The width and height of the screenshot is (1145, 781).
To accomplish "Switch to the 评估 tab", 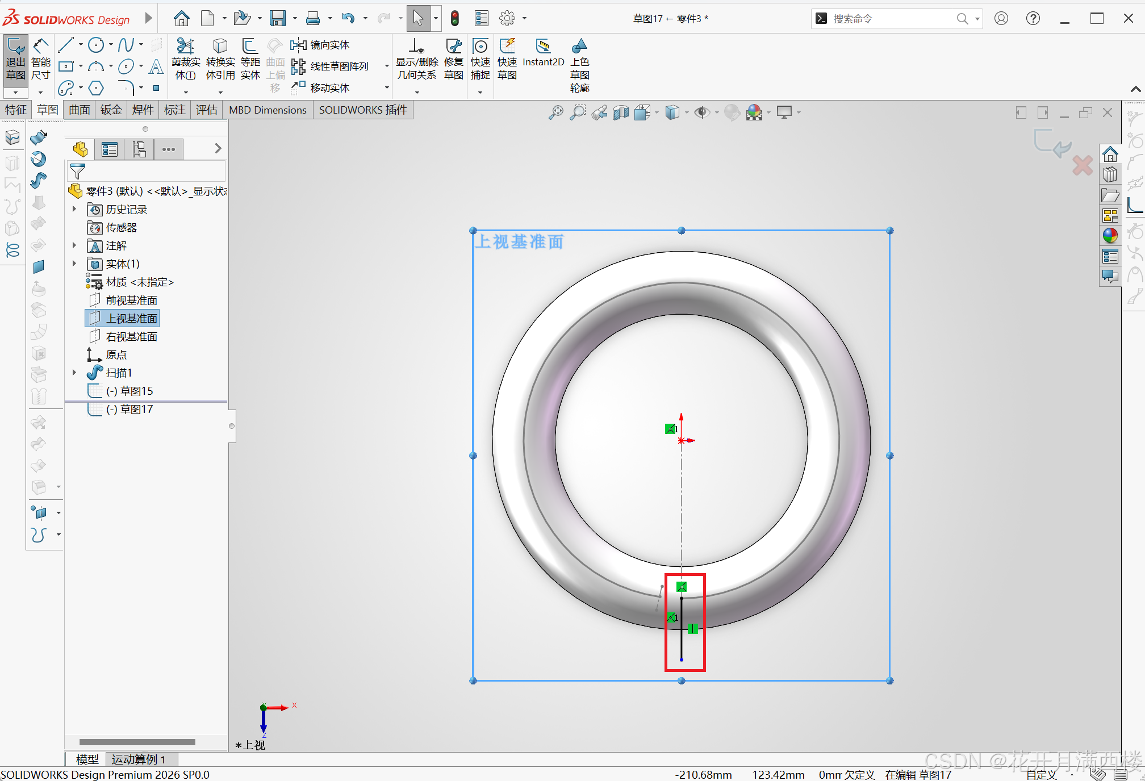I will pos(206,110).
